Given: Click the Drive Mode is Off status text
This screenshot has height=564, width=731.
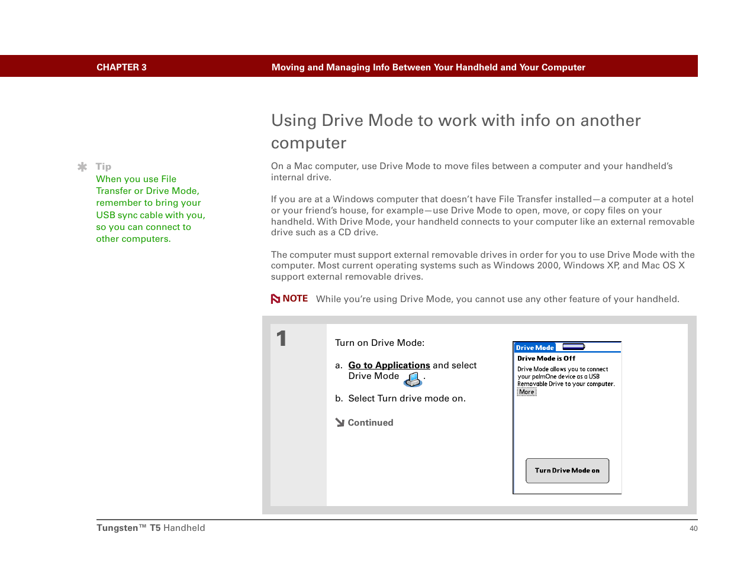Looking at the screenshot, I should pyautogui.click(x=546, y=358).
